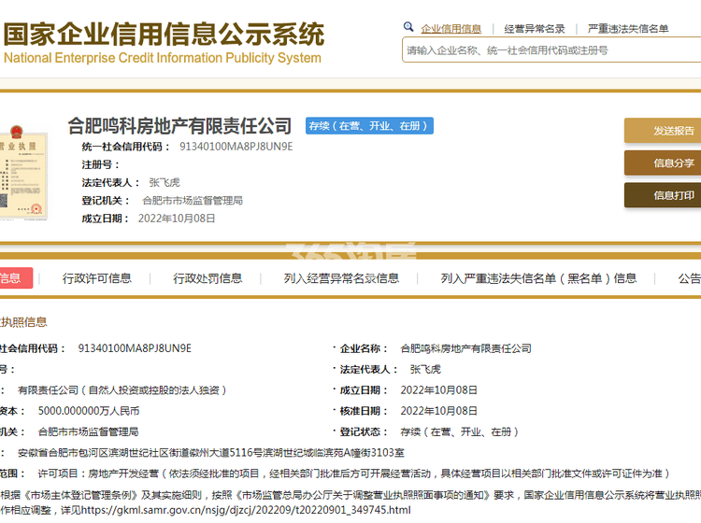Screen dimensions: 701x523
Task: Click the 存续（在营、开业、在册）status badge
Action: (x=369, y=126)
